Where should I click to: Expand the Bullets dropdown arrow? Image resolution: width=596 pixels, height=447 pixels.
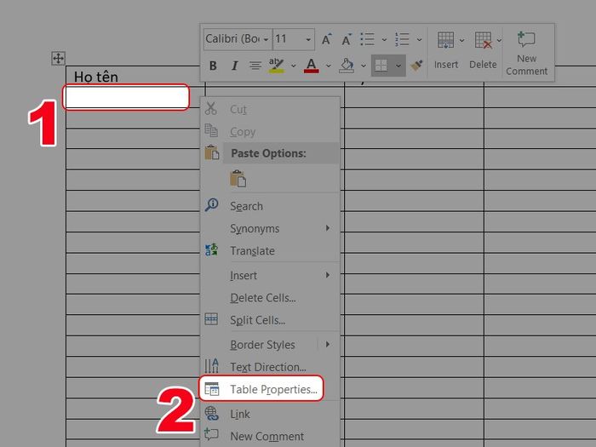coord(384,39)
